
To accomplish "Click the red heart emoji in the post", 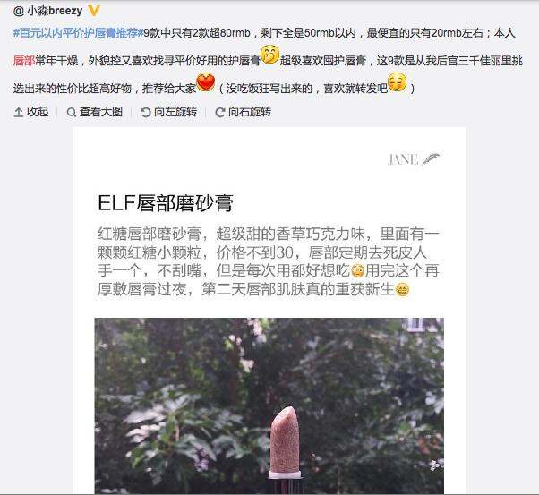I will tap(206, 82).
